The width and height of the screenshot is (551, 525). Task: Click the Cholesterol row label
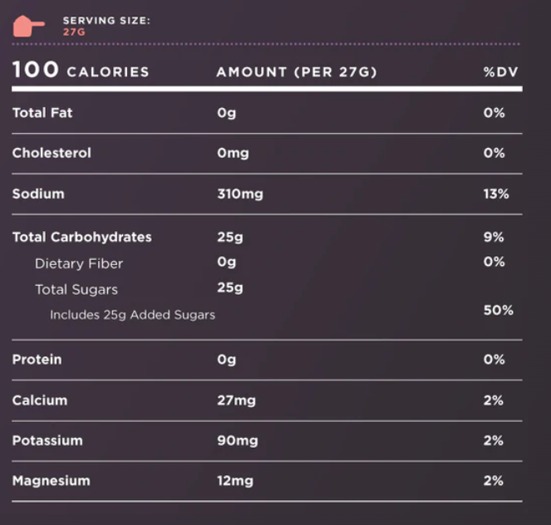coord(52,153)
